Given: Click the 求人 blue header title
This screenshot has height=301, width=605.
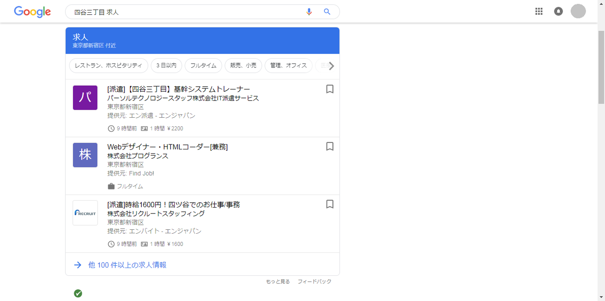Looking at the screenshot, I should 80,37.
